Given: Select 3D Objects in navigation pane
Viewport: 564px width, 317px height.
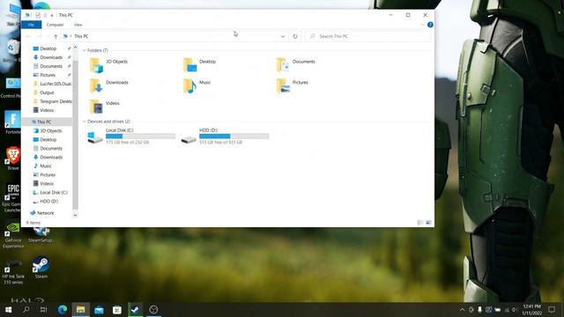Looking at the screenshot, I should point(48,131).
